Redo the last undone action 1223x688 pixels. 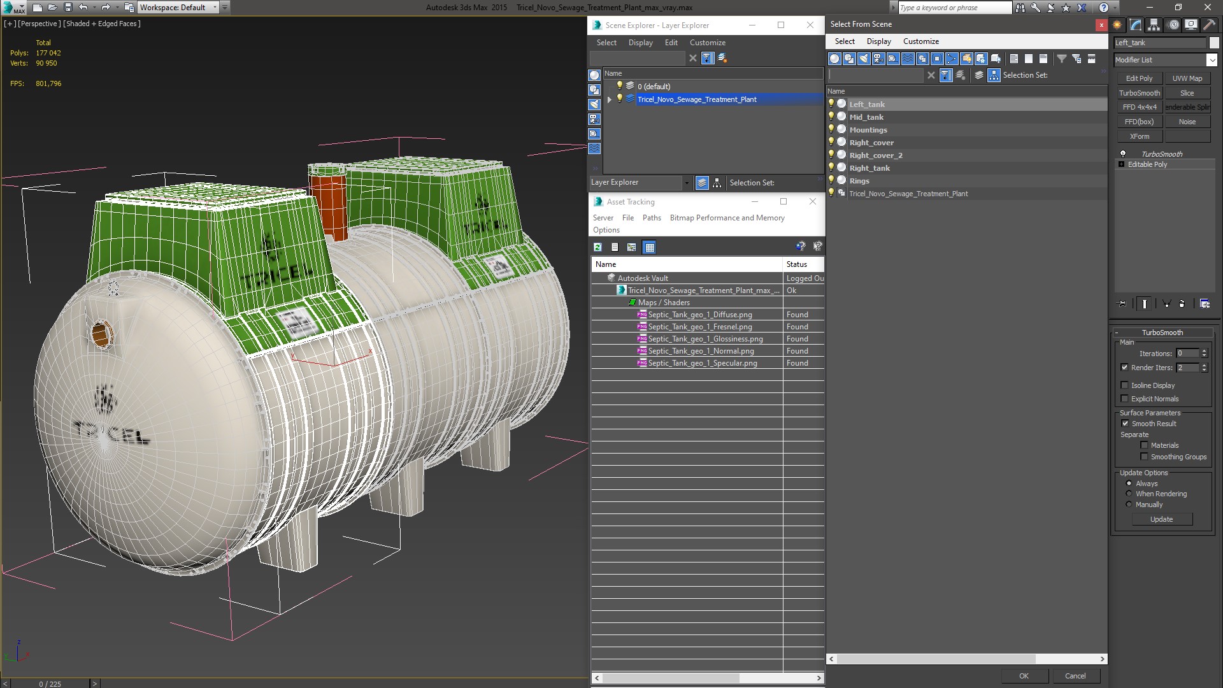105,8
